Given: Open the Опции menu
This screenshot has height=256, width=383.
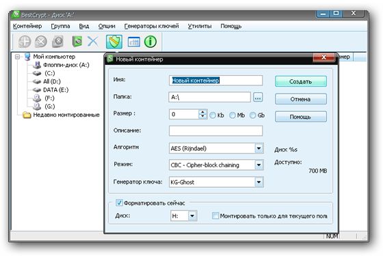Looking at the screenshot, I should [x=107, y=26].
